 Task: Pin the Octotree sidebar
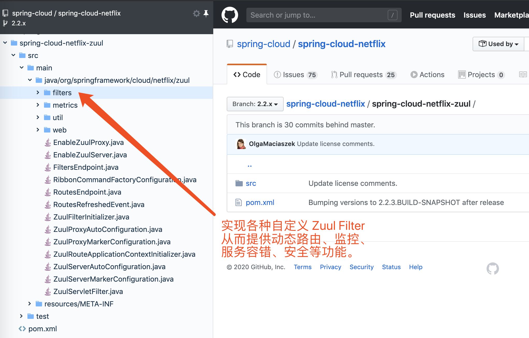tap(206, 13)
